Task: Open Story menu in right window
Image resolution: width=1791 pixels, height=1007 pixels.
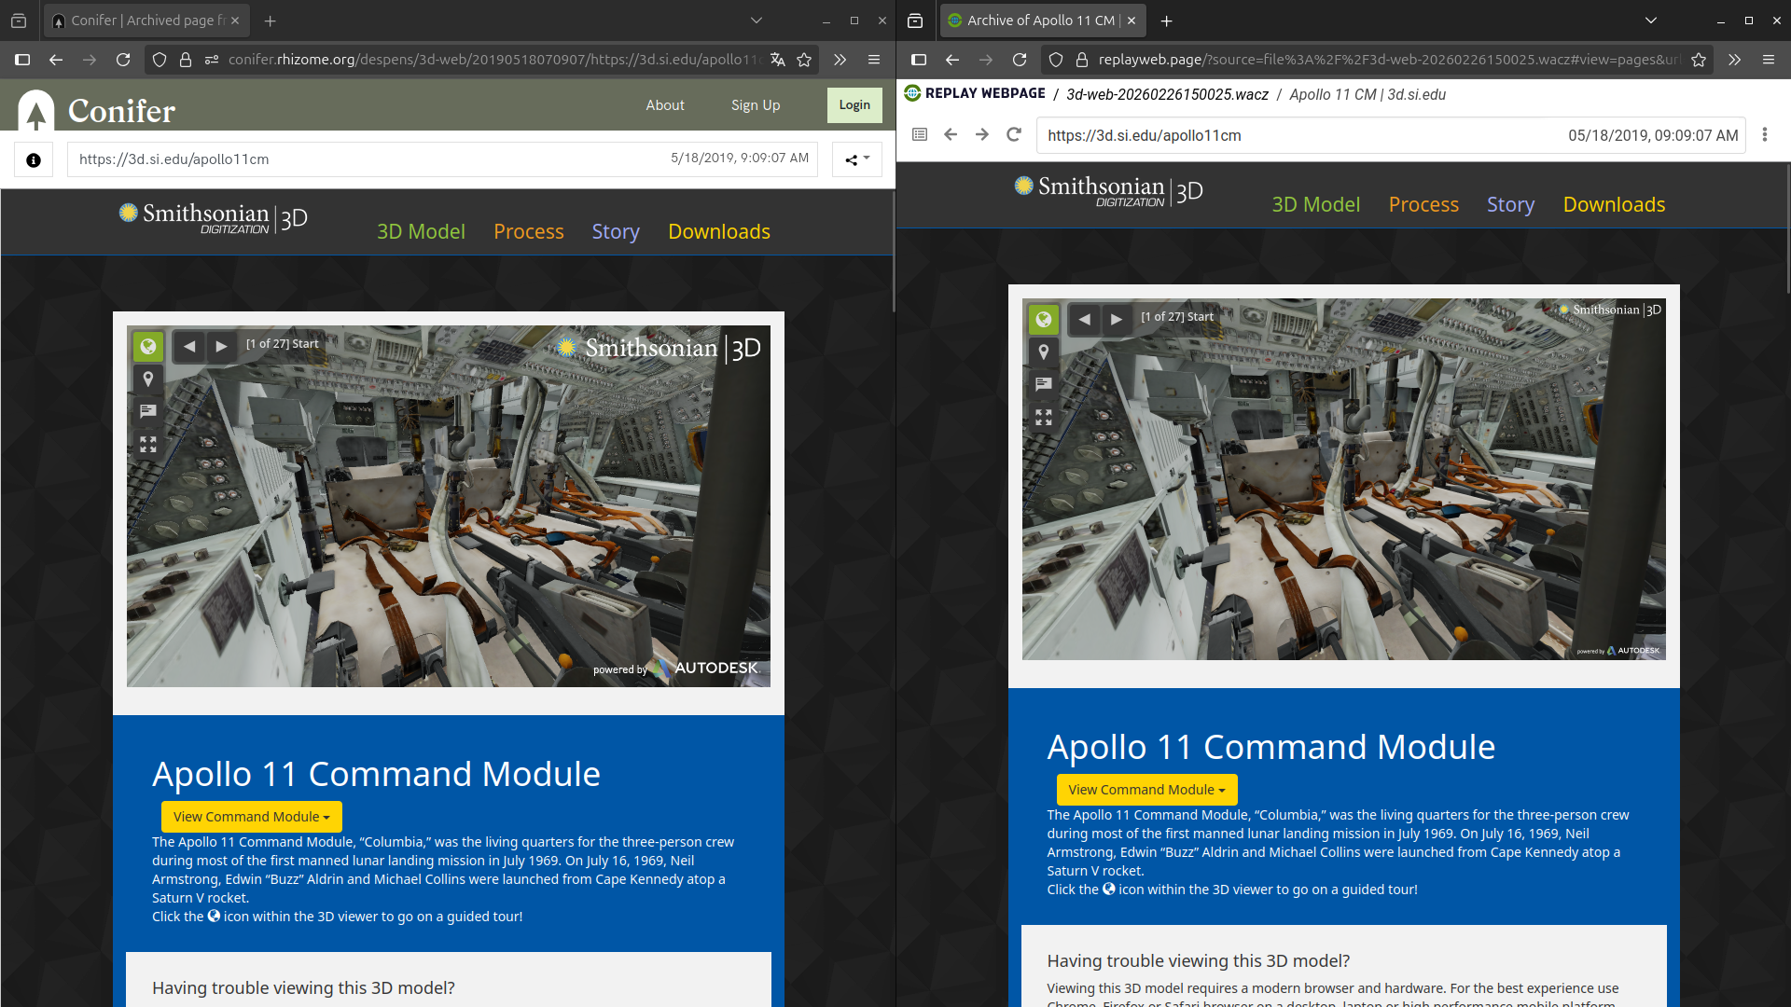Action: click(1510, 204)
